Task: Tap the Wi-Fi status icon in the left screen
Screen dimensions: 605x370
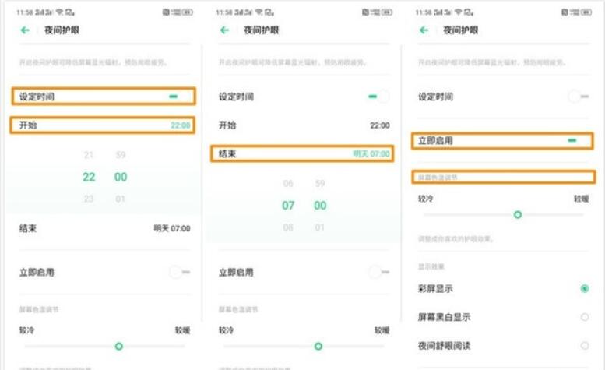Action: tap(59, 12)
